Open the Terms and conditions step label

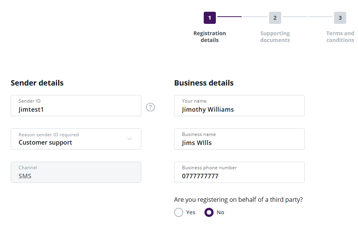(340, 36)
